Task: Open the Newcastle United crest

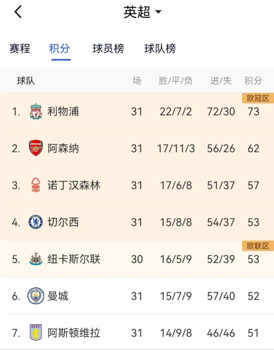Action: point(36,259)
